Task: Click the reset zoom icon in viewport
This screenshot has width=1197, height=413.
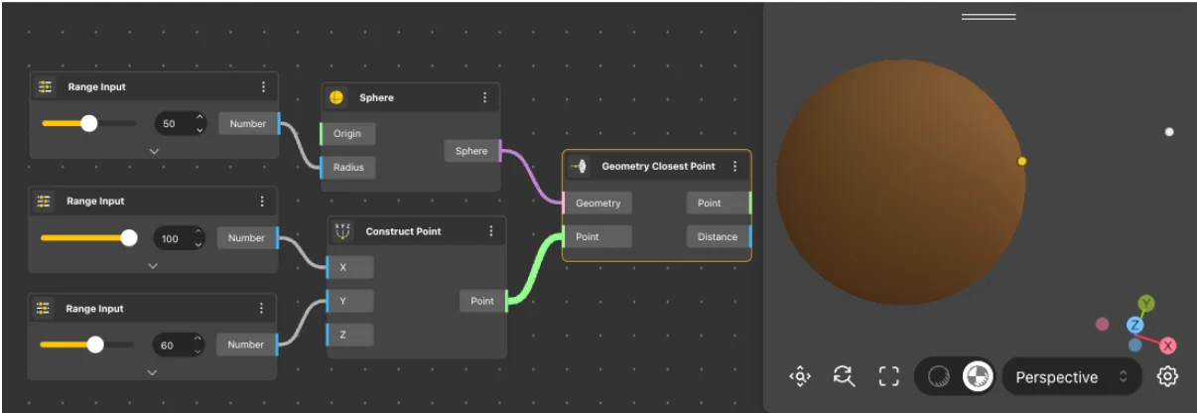Action: tap(844, 376)
